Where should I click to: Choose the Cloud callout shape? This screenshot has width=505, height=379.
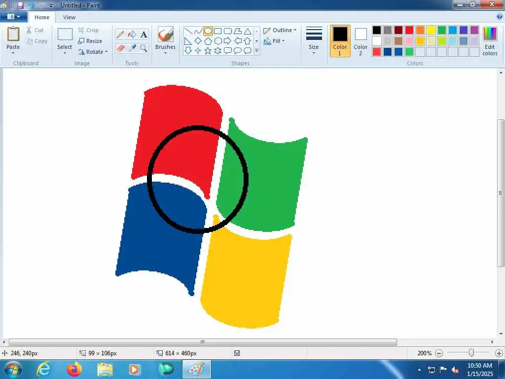pyautogui.click(x=248, y=51)
